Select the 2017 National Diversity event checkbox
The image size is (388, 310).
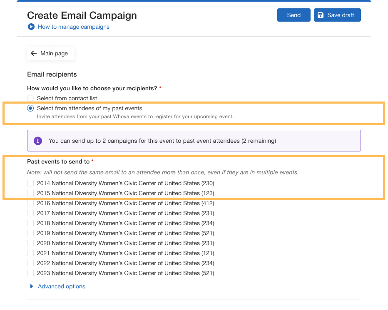[30, 213]
